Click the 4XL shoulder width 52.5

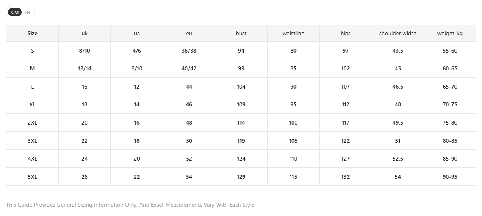pos(398,159)
